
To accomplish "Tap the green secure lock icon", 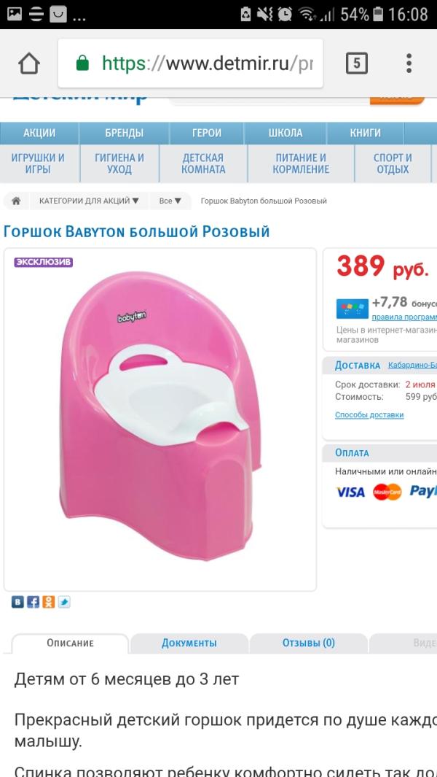I will point(82,63).
